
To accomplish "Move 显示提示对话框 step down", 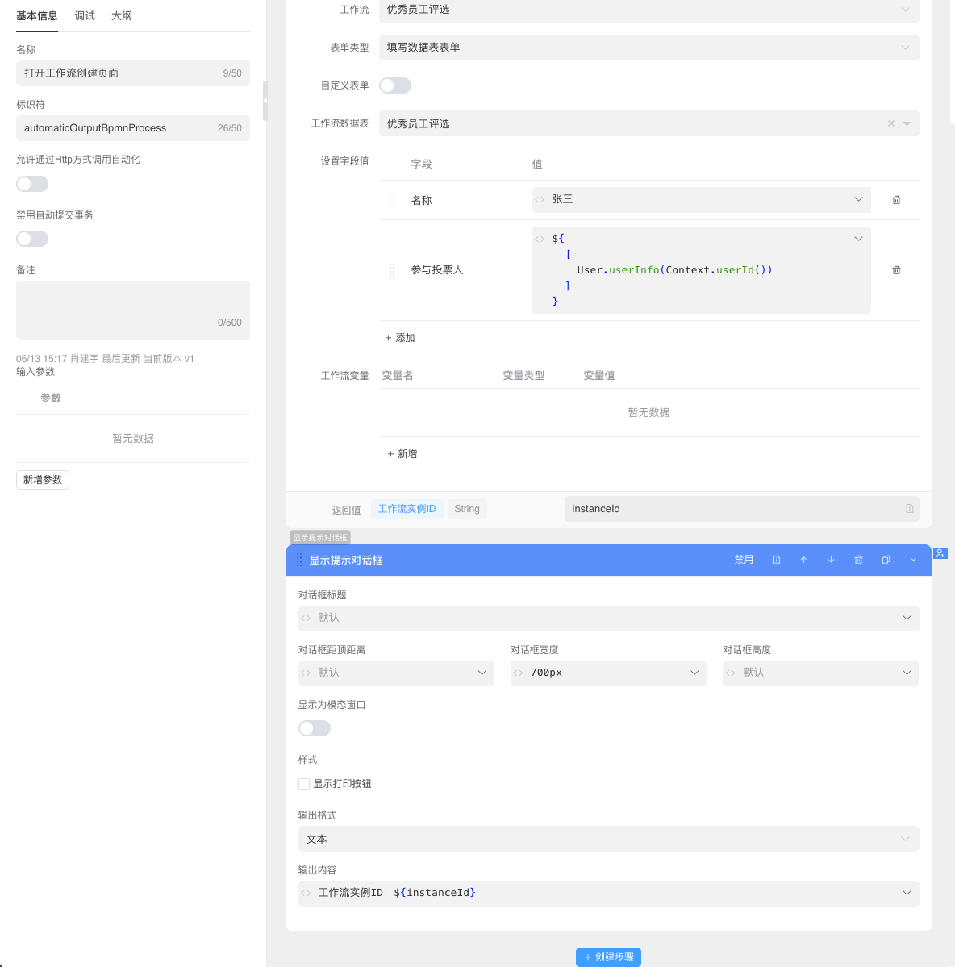I will (x=831, y=560).
